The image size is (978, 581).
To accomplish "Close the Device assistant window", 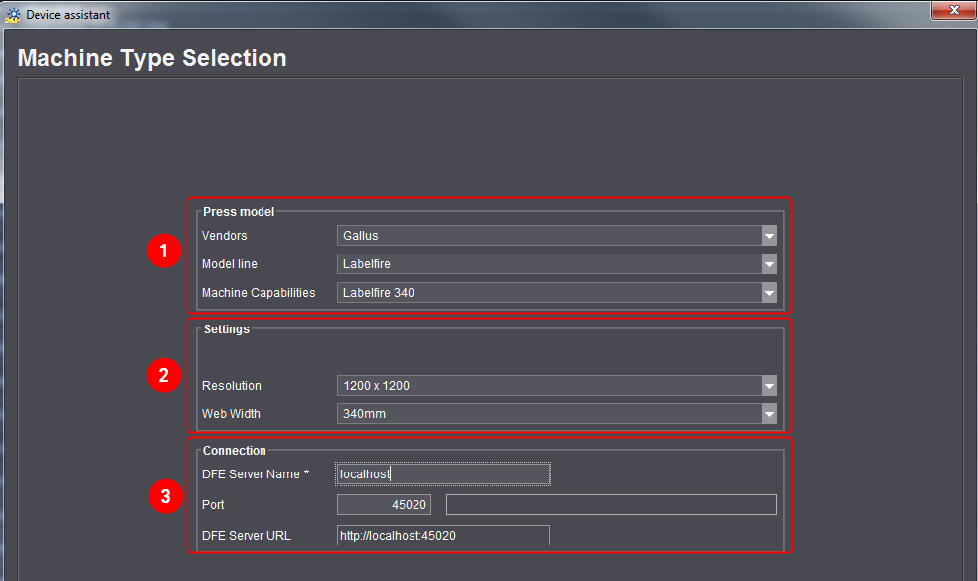I will click(x=953, y=11).
